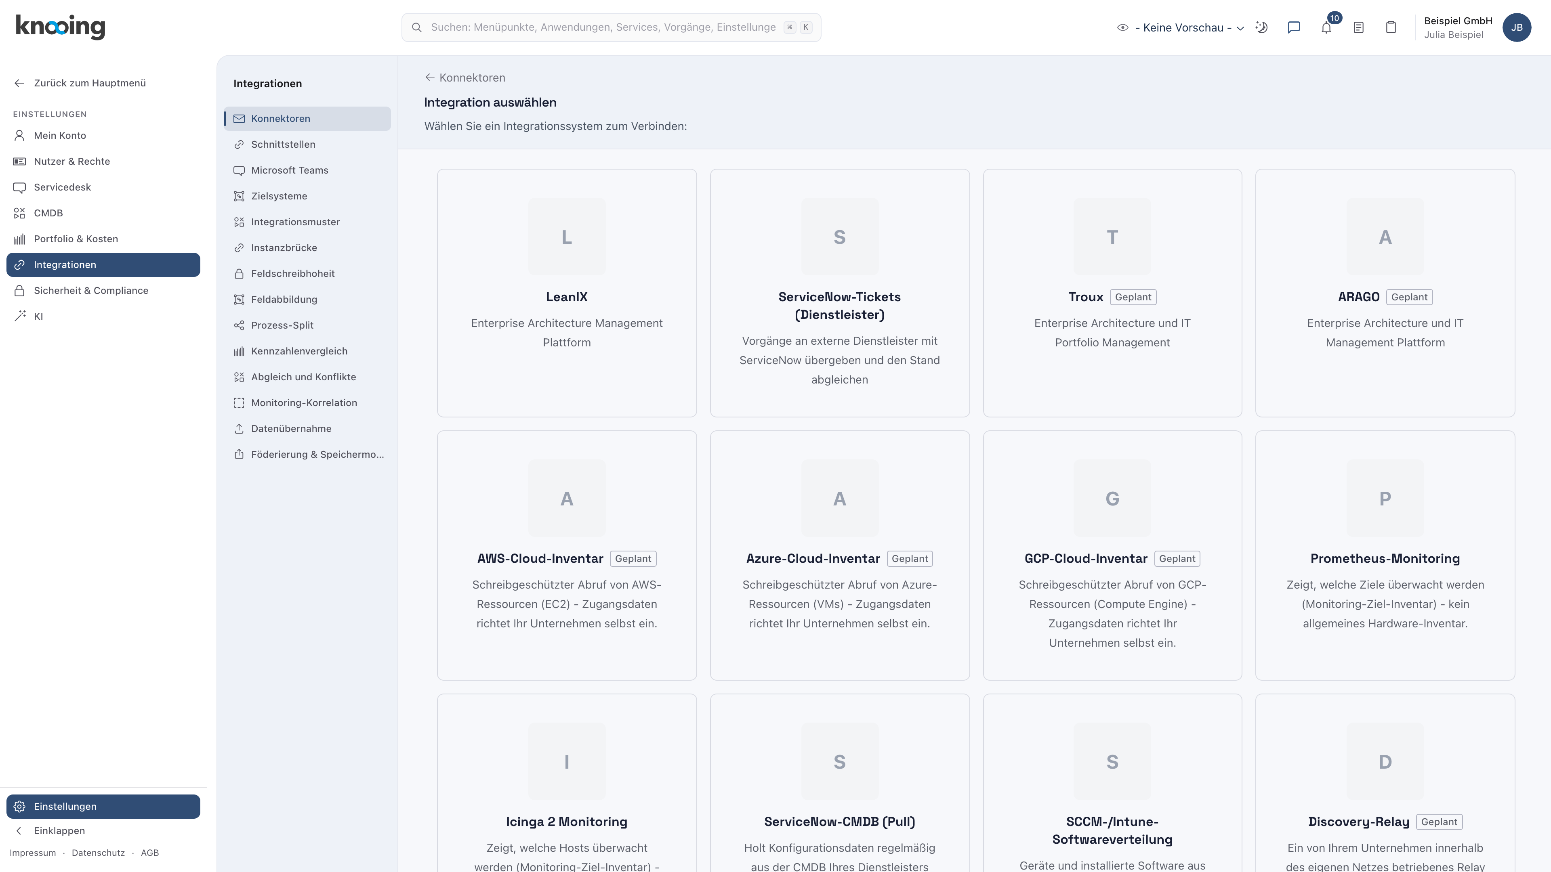Viewport: 1551px width, 872px height.
Task: Click the bars icon next to Kennzahlenvergleich
Action: point(239,352)
